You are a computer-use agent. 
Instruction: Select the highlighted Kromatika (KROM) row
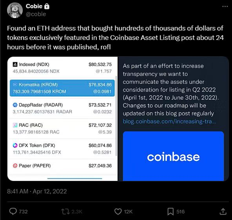coord(62,88)
